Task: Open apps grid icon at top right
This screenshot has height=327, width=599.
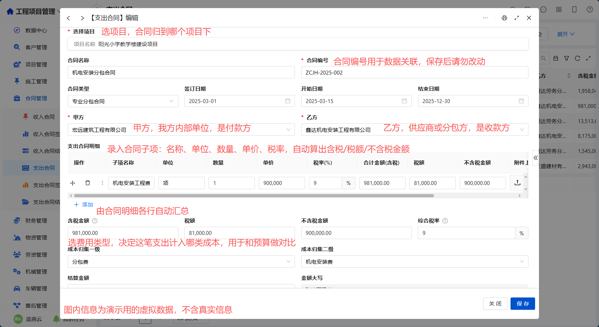Action: (x=559, y=9)
